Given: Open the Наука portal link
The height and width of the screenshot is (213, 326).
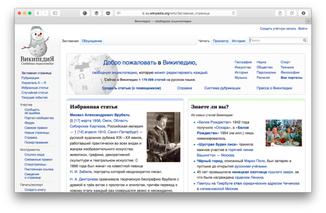Looking at the screenshot, I should pos(261,62).
